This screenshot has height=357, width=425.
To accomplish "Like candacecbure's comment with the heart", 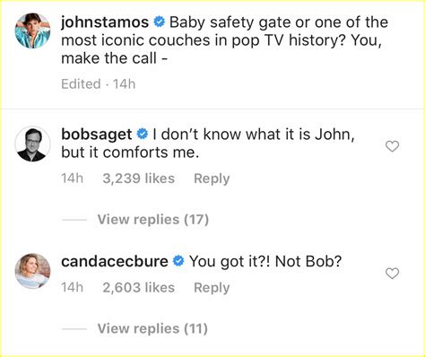I will tap(392, 274).
